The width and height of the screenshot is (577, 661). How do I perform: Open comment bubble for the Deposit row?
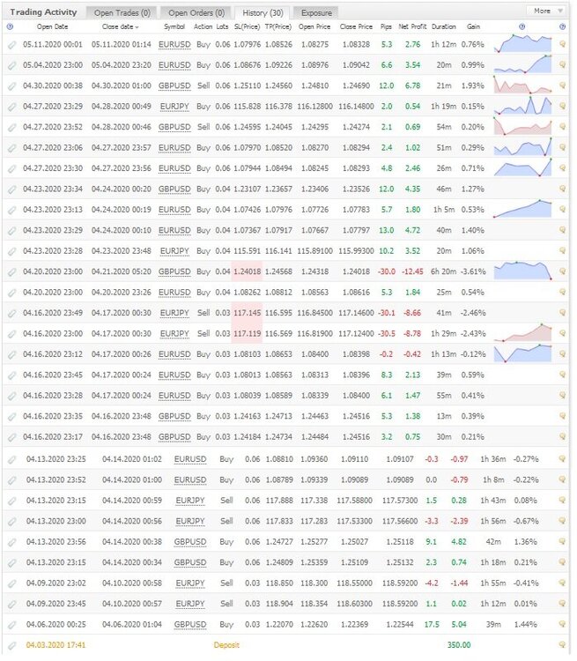(x=562, y=644)
